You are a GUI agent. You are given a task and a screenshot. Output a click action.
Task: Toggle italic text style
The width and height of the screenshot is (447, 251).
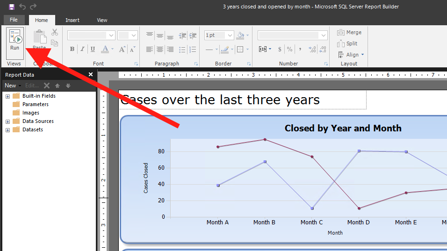pyautogui.click(x=82, y=49)
